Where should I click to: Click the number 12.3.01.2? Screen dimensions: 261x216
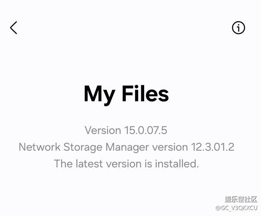[212, 147]
